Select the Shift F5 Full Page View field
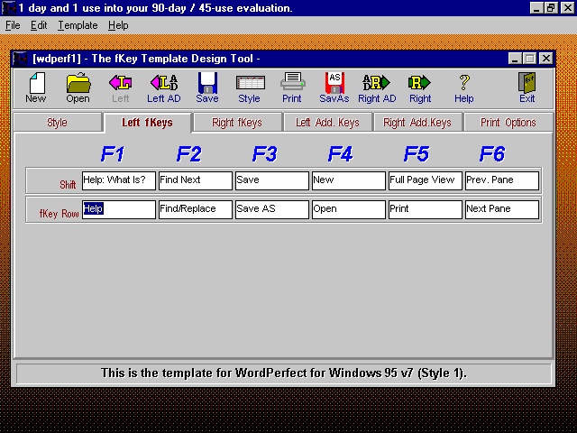This screenshot has height=433, width=577. (x=425, y=180)
